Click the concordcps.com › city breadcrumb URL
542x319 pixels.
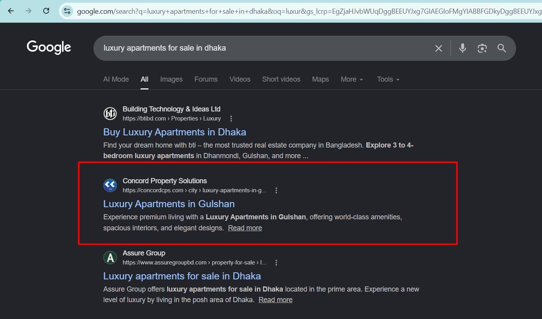(x=194, y=190)
